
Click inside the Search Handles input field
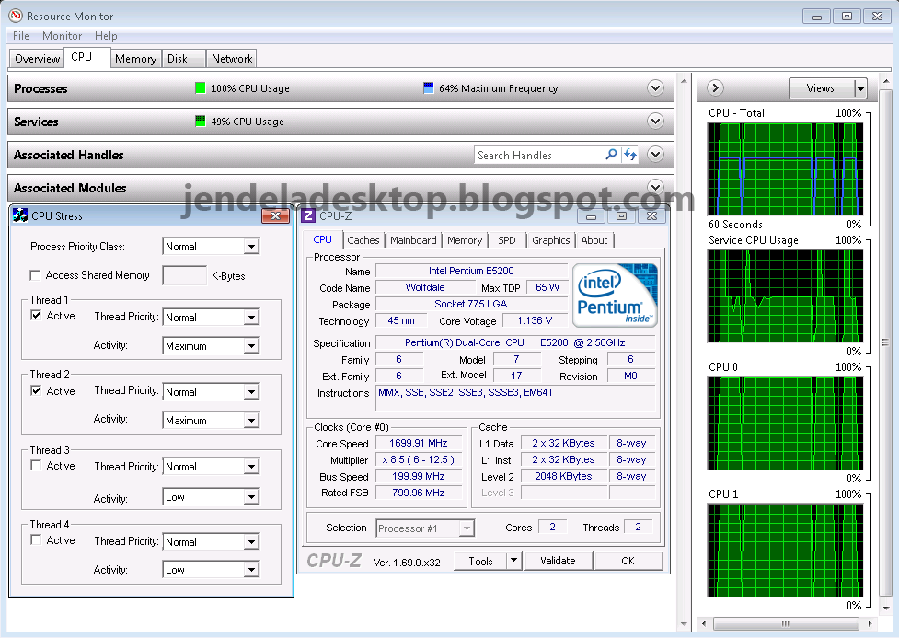pos(534,154)
